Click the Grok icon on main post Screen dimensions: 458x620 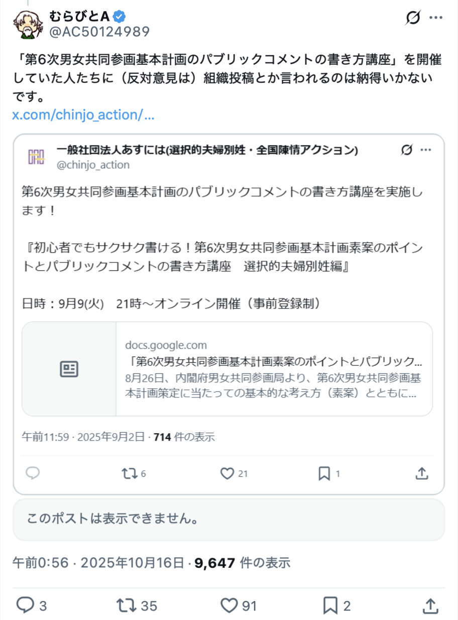(413, 19)
